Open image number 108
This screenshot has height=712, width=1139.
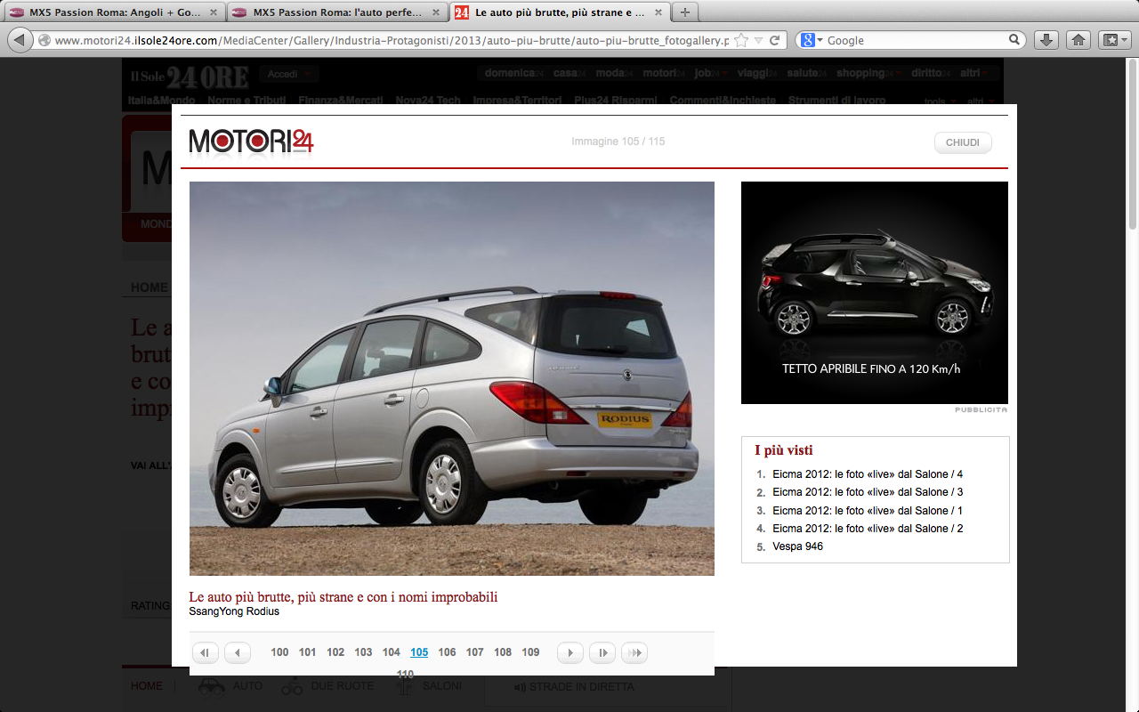coord(503,652)
